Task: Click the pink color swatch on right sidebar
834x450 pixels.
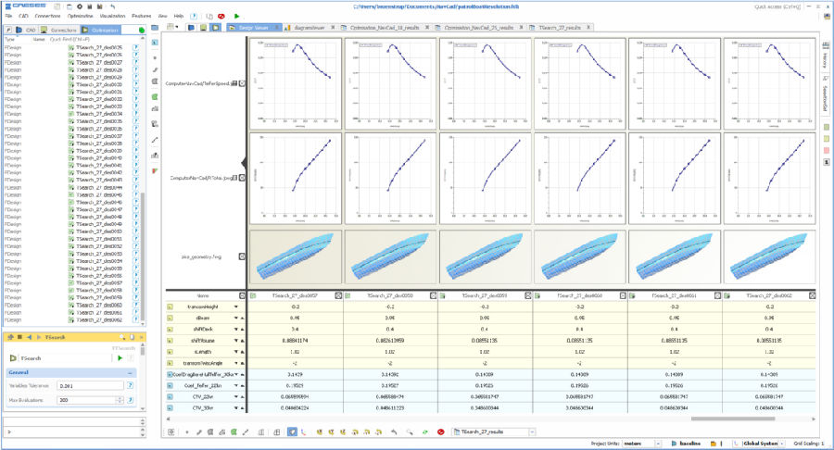Action: (x=826, y=151)
